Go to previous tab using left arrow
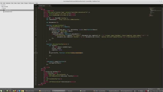Screen dimensions: 163x92 (35, 6)
